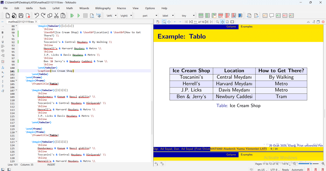Click the Italic I icon in side panel
This screenshot has width=326, height=171.
coord(3,37)
